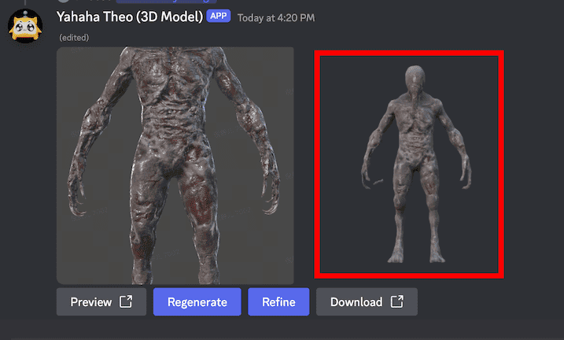Image resolution: width=564 pixels, height=340 pixels.
Task: Click the blue APP badge
Action: click(218, 16)
